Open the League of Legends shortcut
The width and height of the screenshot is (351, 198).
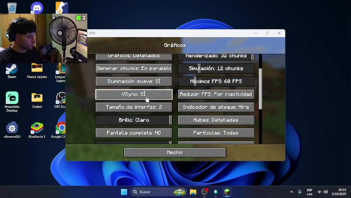tap(61, 73)
